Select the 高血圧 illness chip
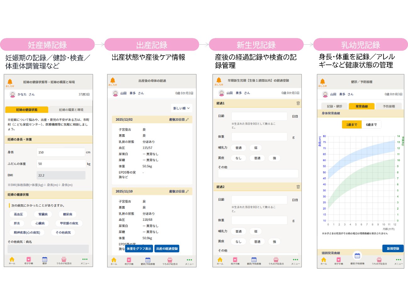This screenshot has height=306, width=408. [x=19, y=214]
